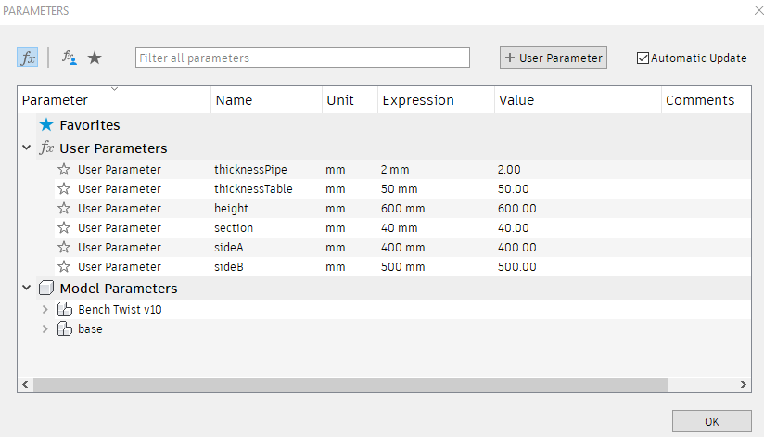Click the Model Parameters cube icon
Viewport: 764px width, 437px height.
coord(46,289)
